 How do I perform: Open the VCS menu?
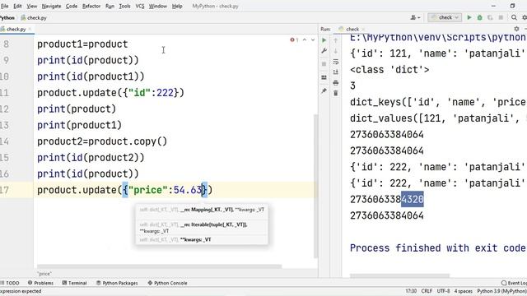click(140, 6)
